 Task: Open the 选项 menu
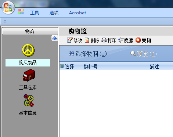54,13
